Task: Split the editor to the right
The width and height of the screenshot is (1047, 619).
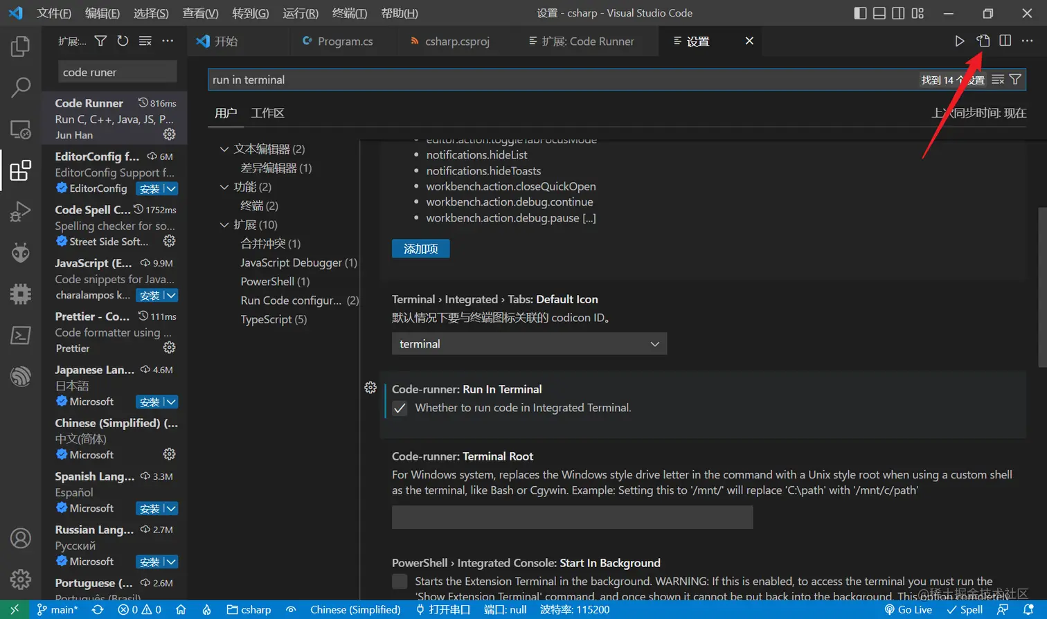Action: [x=1005, y=42]
